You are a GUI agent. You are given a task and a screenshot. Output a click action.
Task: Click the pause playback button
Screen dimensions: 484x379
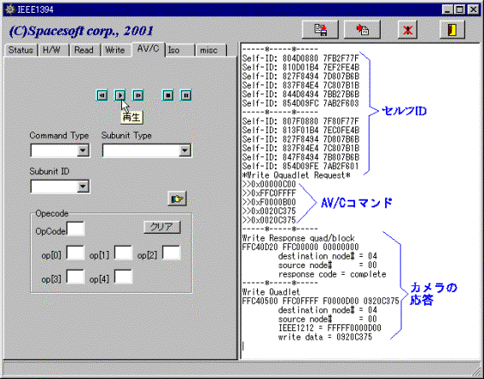[186, 96]
